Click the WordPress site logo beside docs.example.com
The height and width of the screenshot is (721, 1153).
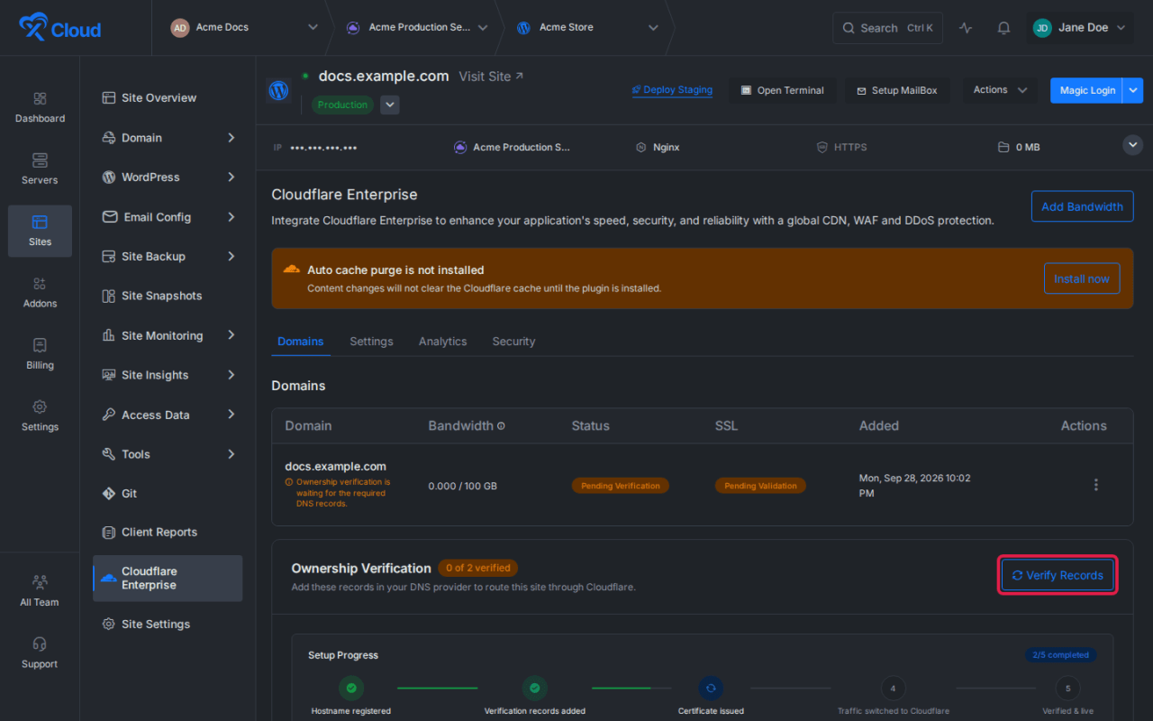click(279, 90)
